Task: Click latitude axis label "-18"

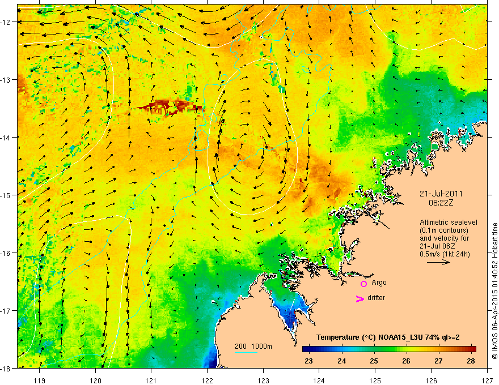Action: point(6,368)
